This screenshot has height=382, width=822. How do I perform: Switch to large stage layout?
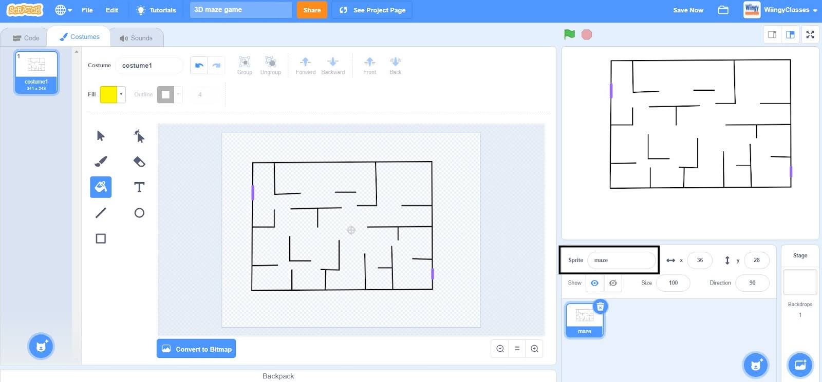point(790,34)
